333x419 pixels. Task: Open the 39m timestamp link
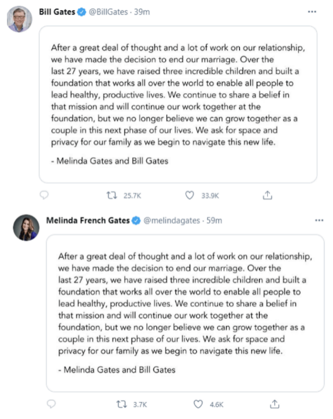tap(142, 12)
